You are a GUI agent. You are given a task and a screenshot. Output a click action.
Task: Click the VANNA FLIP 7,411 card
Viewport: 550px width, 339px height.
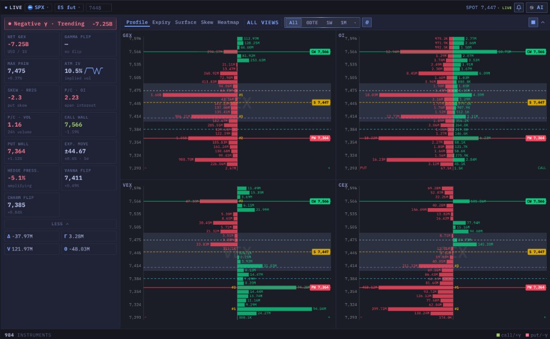pyautogui.click(x=89, y=178)
